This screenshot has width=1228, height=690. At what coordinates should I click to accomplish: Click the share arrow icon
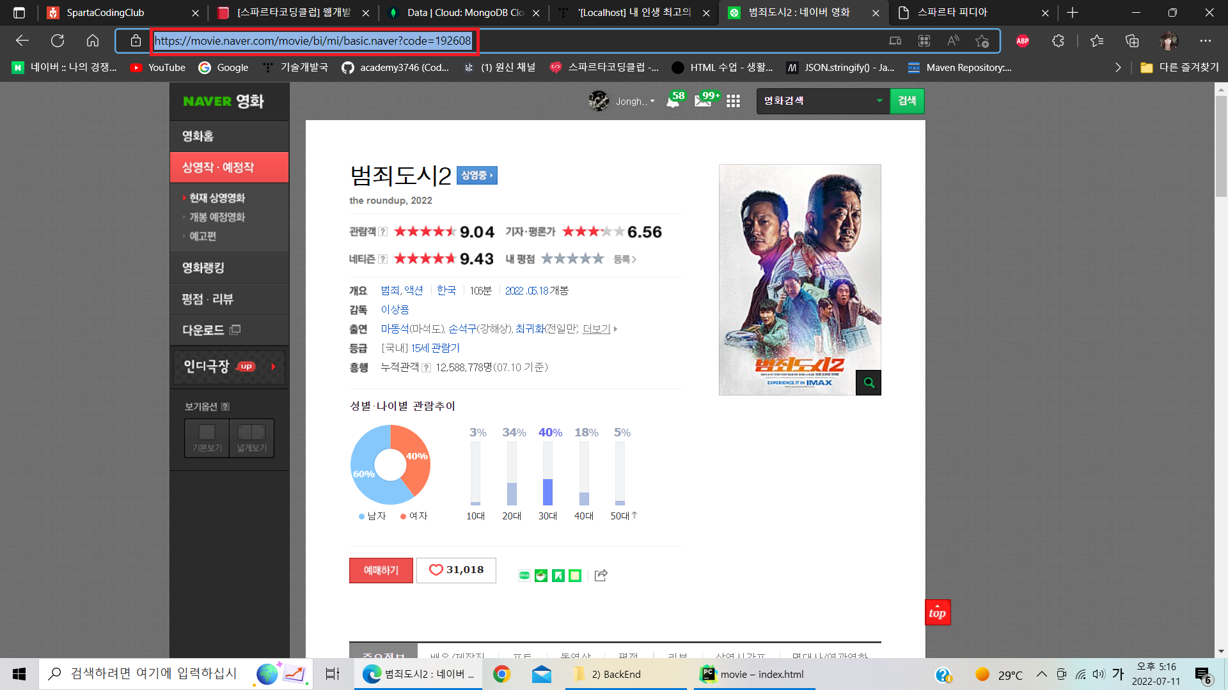601,576
